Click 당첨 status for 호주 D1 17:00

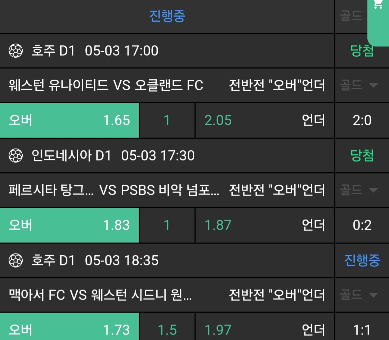click(x=362, y=51)
